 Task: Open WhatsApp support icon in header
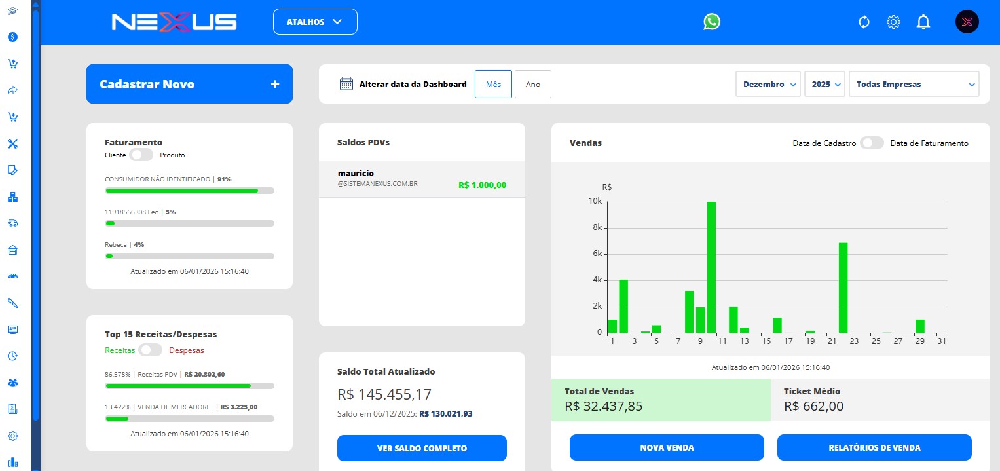click(712, 22)
